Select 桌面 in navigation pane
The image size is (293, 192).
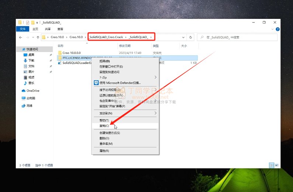31,55
